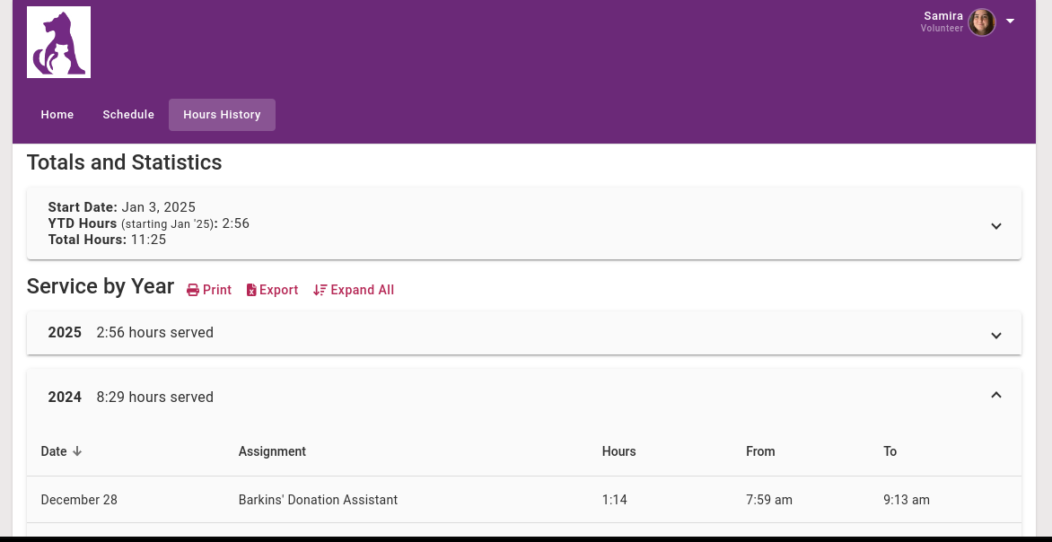Click the 9:13 am end time
Viewport: 1052px width, 542px height.
pos(907,500)
